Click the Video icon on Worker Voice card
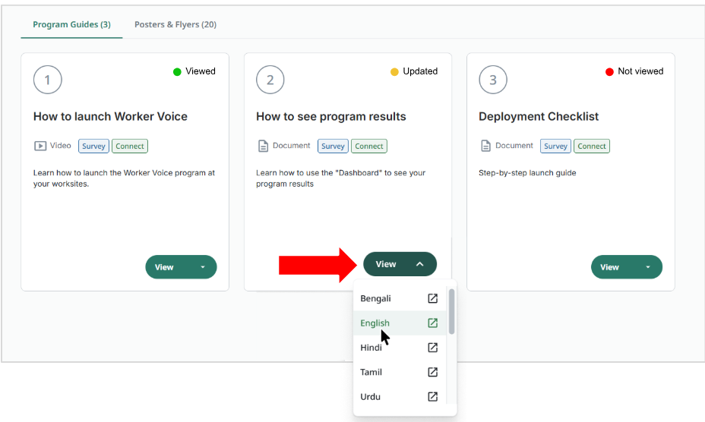This screenshot has height=422, width=705. (40, 146)
